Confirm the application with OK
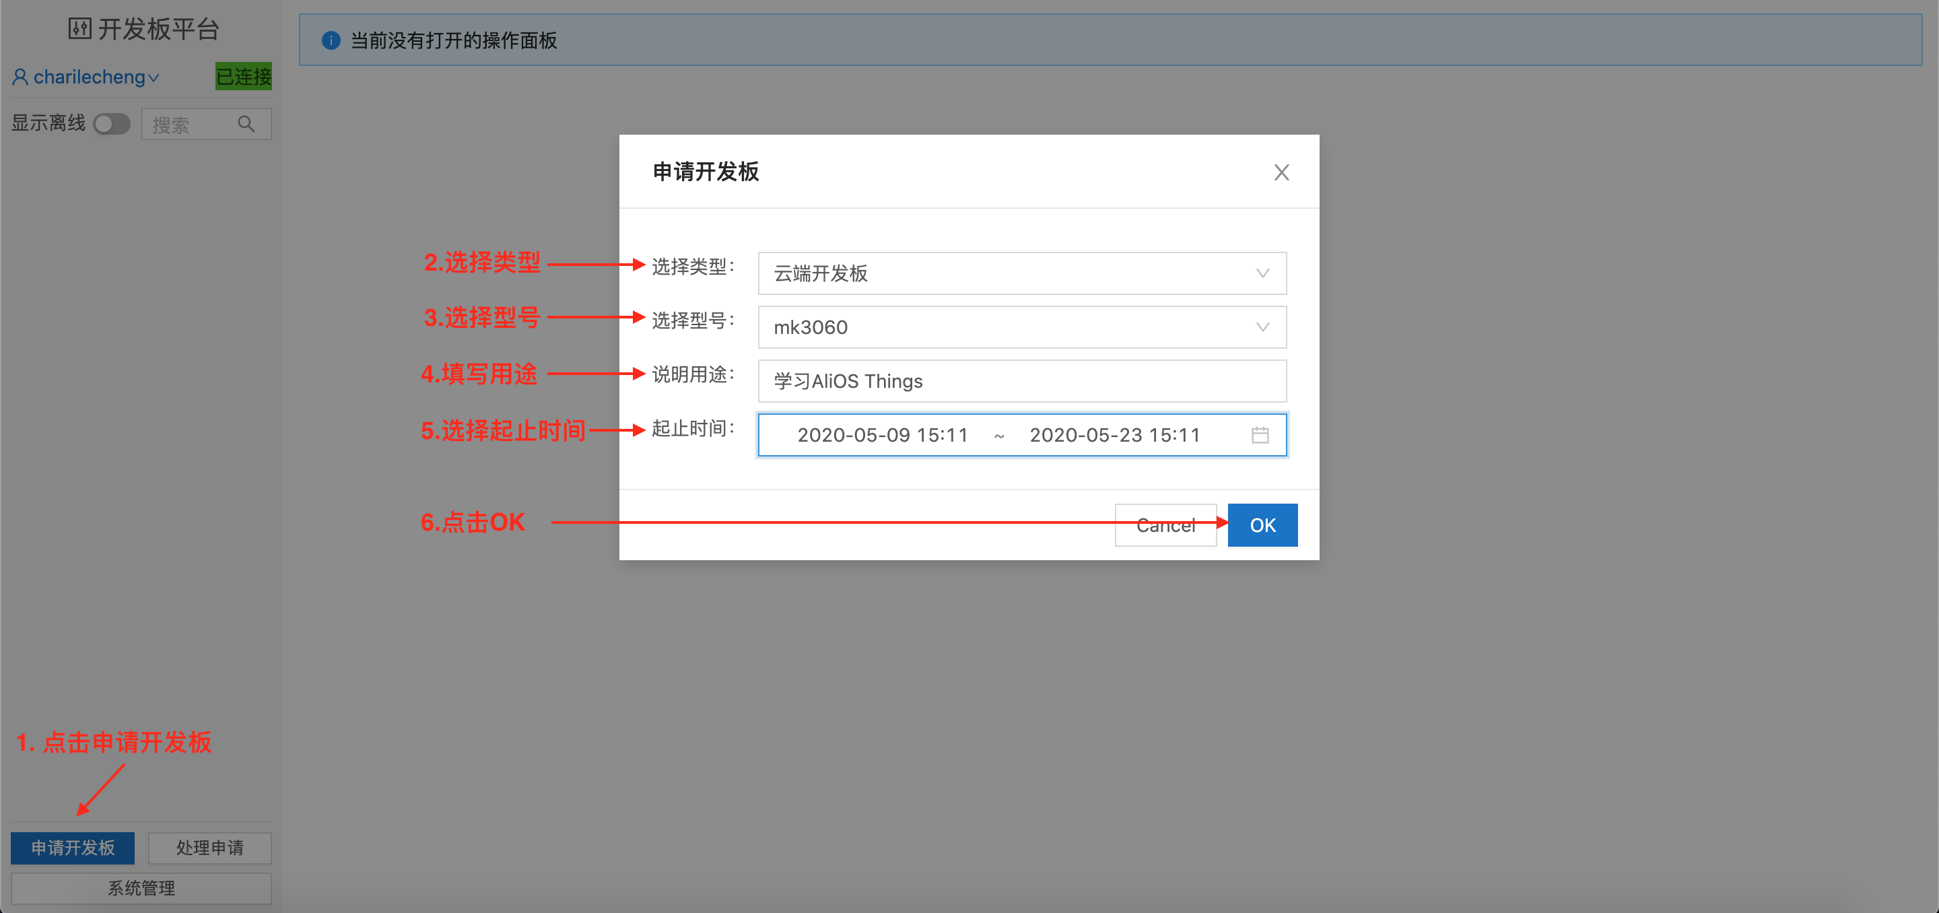Screen dimensions: 1939x913 click(x=1262, y=525)
